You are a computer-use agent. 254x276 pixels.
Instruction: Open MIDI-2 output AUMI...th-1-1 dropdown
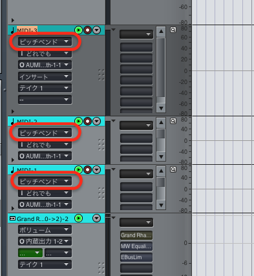45,156
